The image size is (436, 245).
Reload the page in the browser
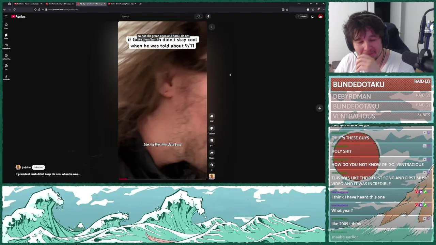(14, 10)
